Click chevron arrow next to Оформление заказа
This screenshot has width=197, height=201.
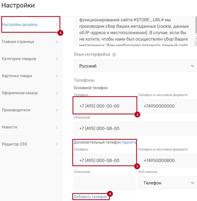57,93
